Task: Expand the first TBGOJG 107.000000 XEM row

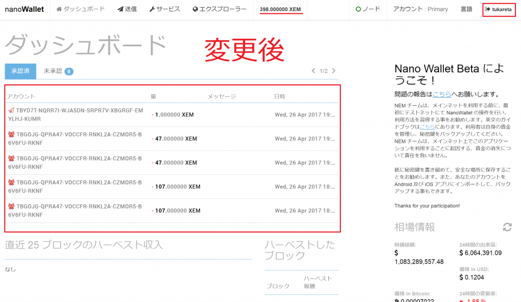Action: [172, 187]
